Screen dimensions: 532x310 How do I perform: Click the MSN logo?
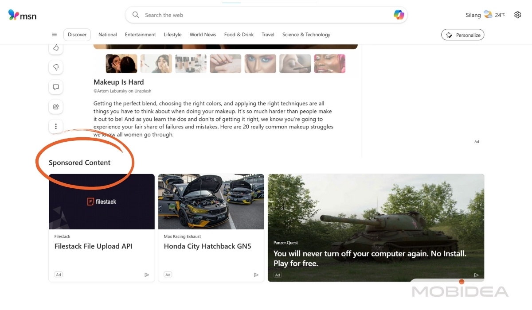coord(22,15)
